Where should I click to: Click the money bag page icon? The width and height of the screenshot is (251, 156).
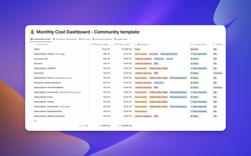coord(32,32)
